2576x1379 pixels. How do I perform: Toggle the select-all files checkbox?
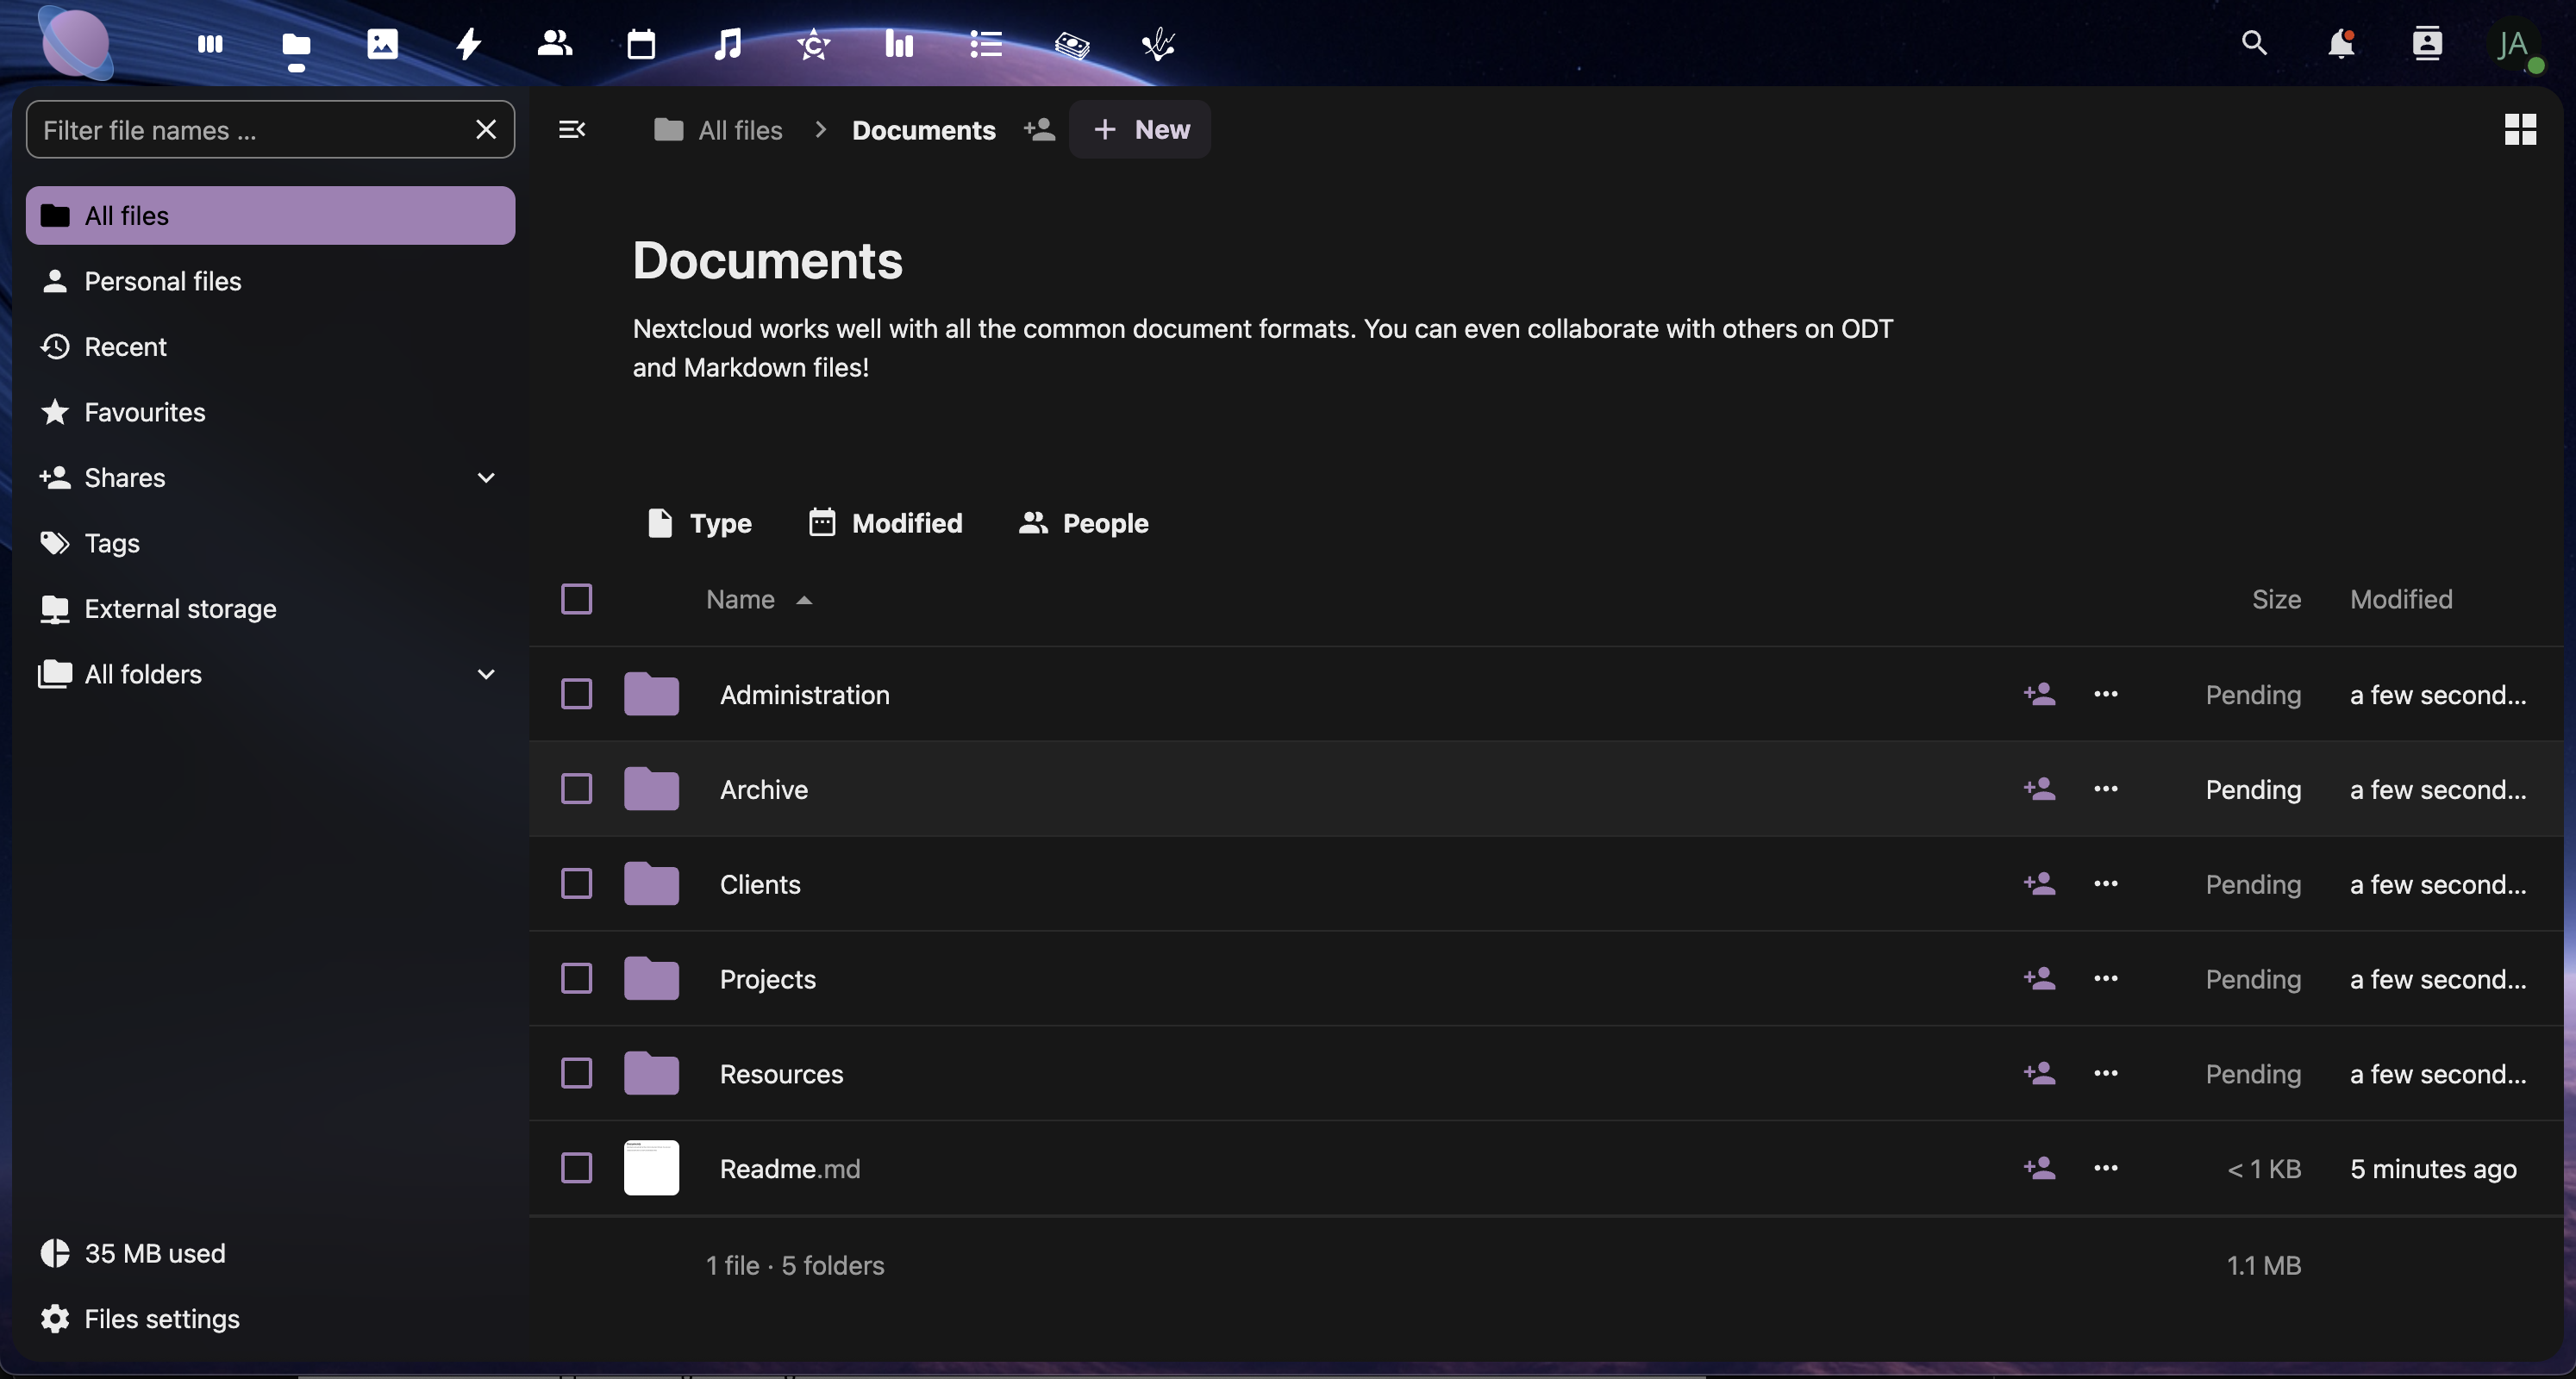pyautogui.click(x=577, y=599)
